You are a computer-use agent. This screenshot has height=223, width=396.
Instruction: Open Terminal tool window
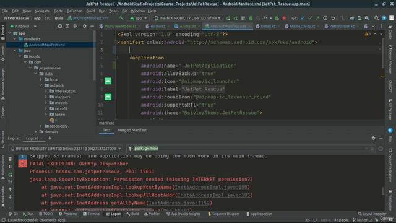point(92,214)
